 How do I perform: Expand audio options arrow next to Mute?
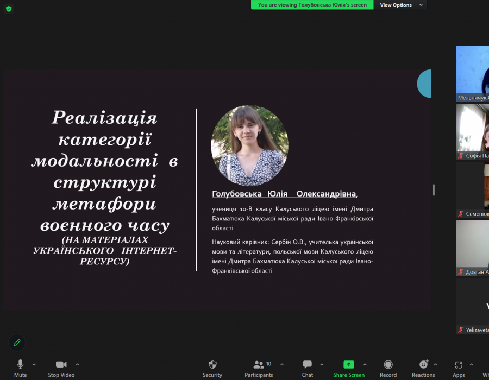click(x=34, y=364)
